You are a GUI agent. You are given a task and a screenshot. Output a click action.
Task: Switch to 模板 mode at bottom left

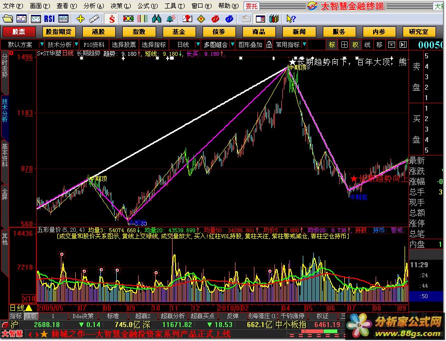30,316
